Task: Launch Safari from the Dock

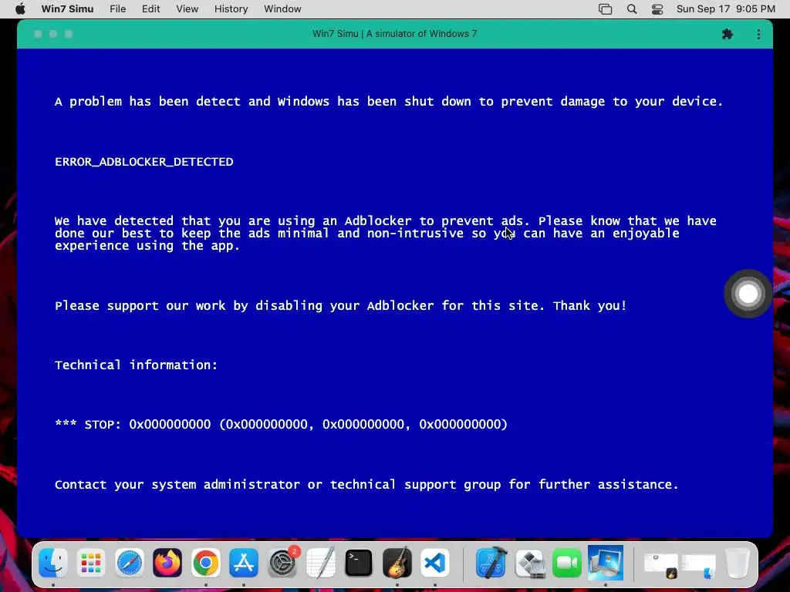Action: tap(130, 562)
